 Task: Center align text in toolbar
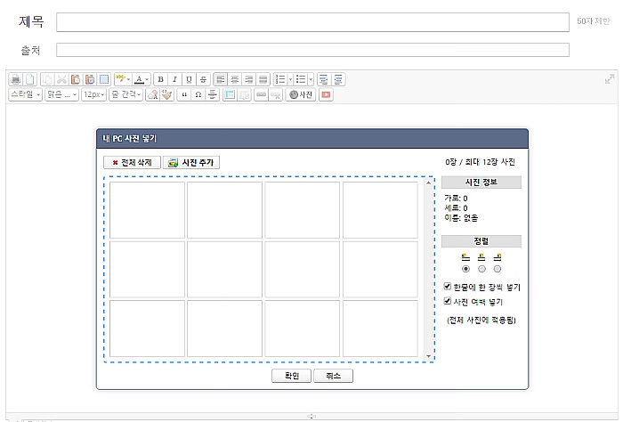[x=234, y=79]
